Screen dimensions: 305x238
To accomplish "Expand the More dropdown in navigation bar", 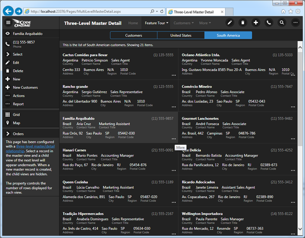I will (x=205, y=23).
